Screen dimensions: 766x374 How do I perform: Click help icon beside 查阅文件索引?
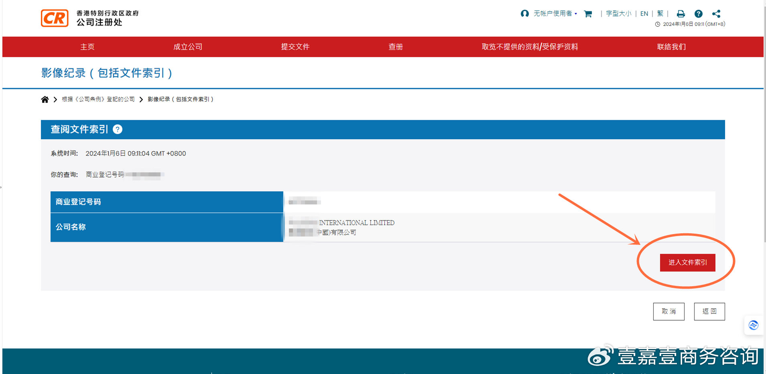[118, 129]
